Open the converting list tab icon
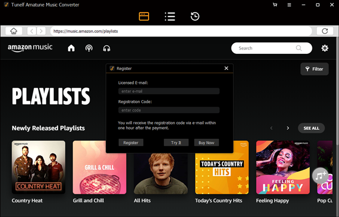 tap(169, 16)
